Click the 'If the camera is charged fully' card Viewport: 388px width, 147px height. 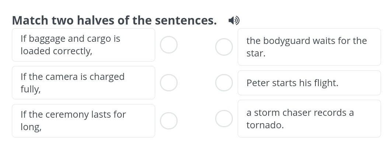pos(83,82)
